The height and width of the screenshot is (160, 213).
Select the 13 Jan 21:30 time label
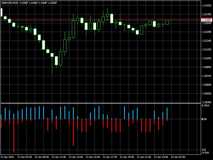[x=144, y=157]
